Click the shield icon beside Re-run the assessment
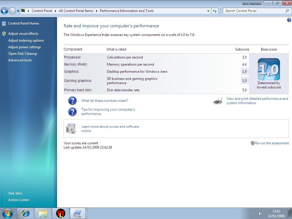Viewport: 292px width, 219px height. pos(253,143)
